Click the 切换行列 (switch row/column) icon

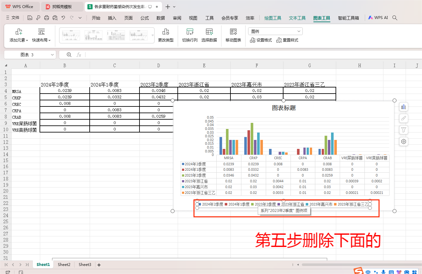click(x=190, y=35)
